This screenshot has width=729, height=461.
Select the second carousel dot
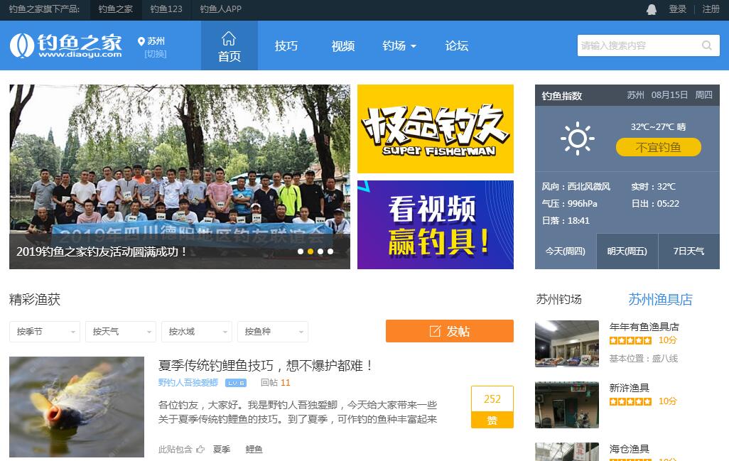coord(310,251)
